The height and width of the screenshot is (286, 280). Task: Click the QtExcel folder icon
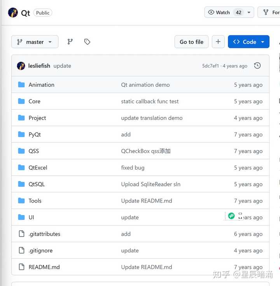click(x=21, y=168)
